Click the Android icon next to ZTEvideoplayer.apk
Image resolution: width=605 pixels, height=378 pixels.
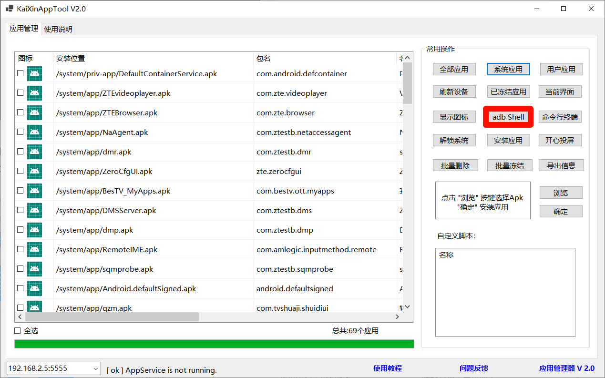(34, 93)
